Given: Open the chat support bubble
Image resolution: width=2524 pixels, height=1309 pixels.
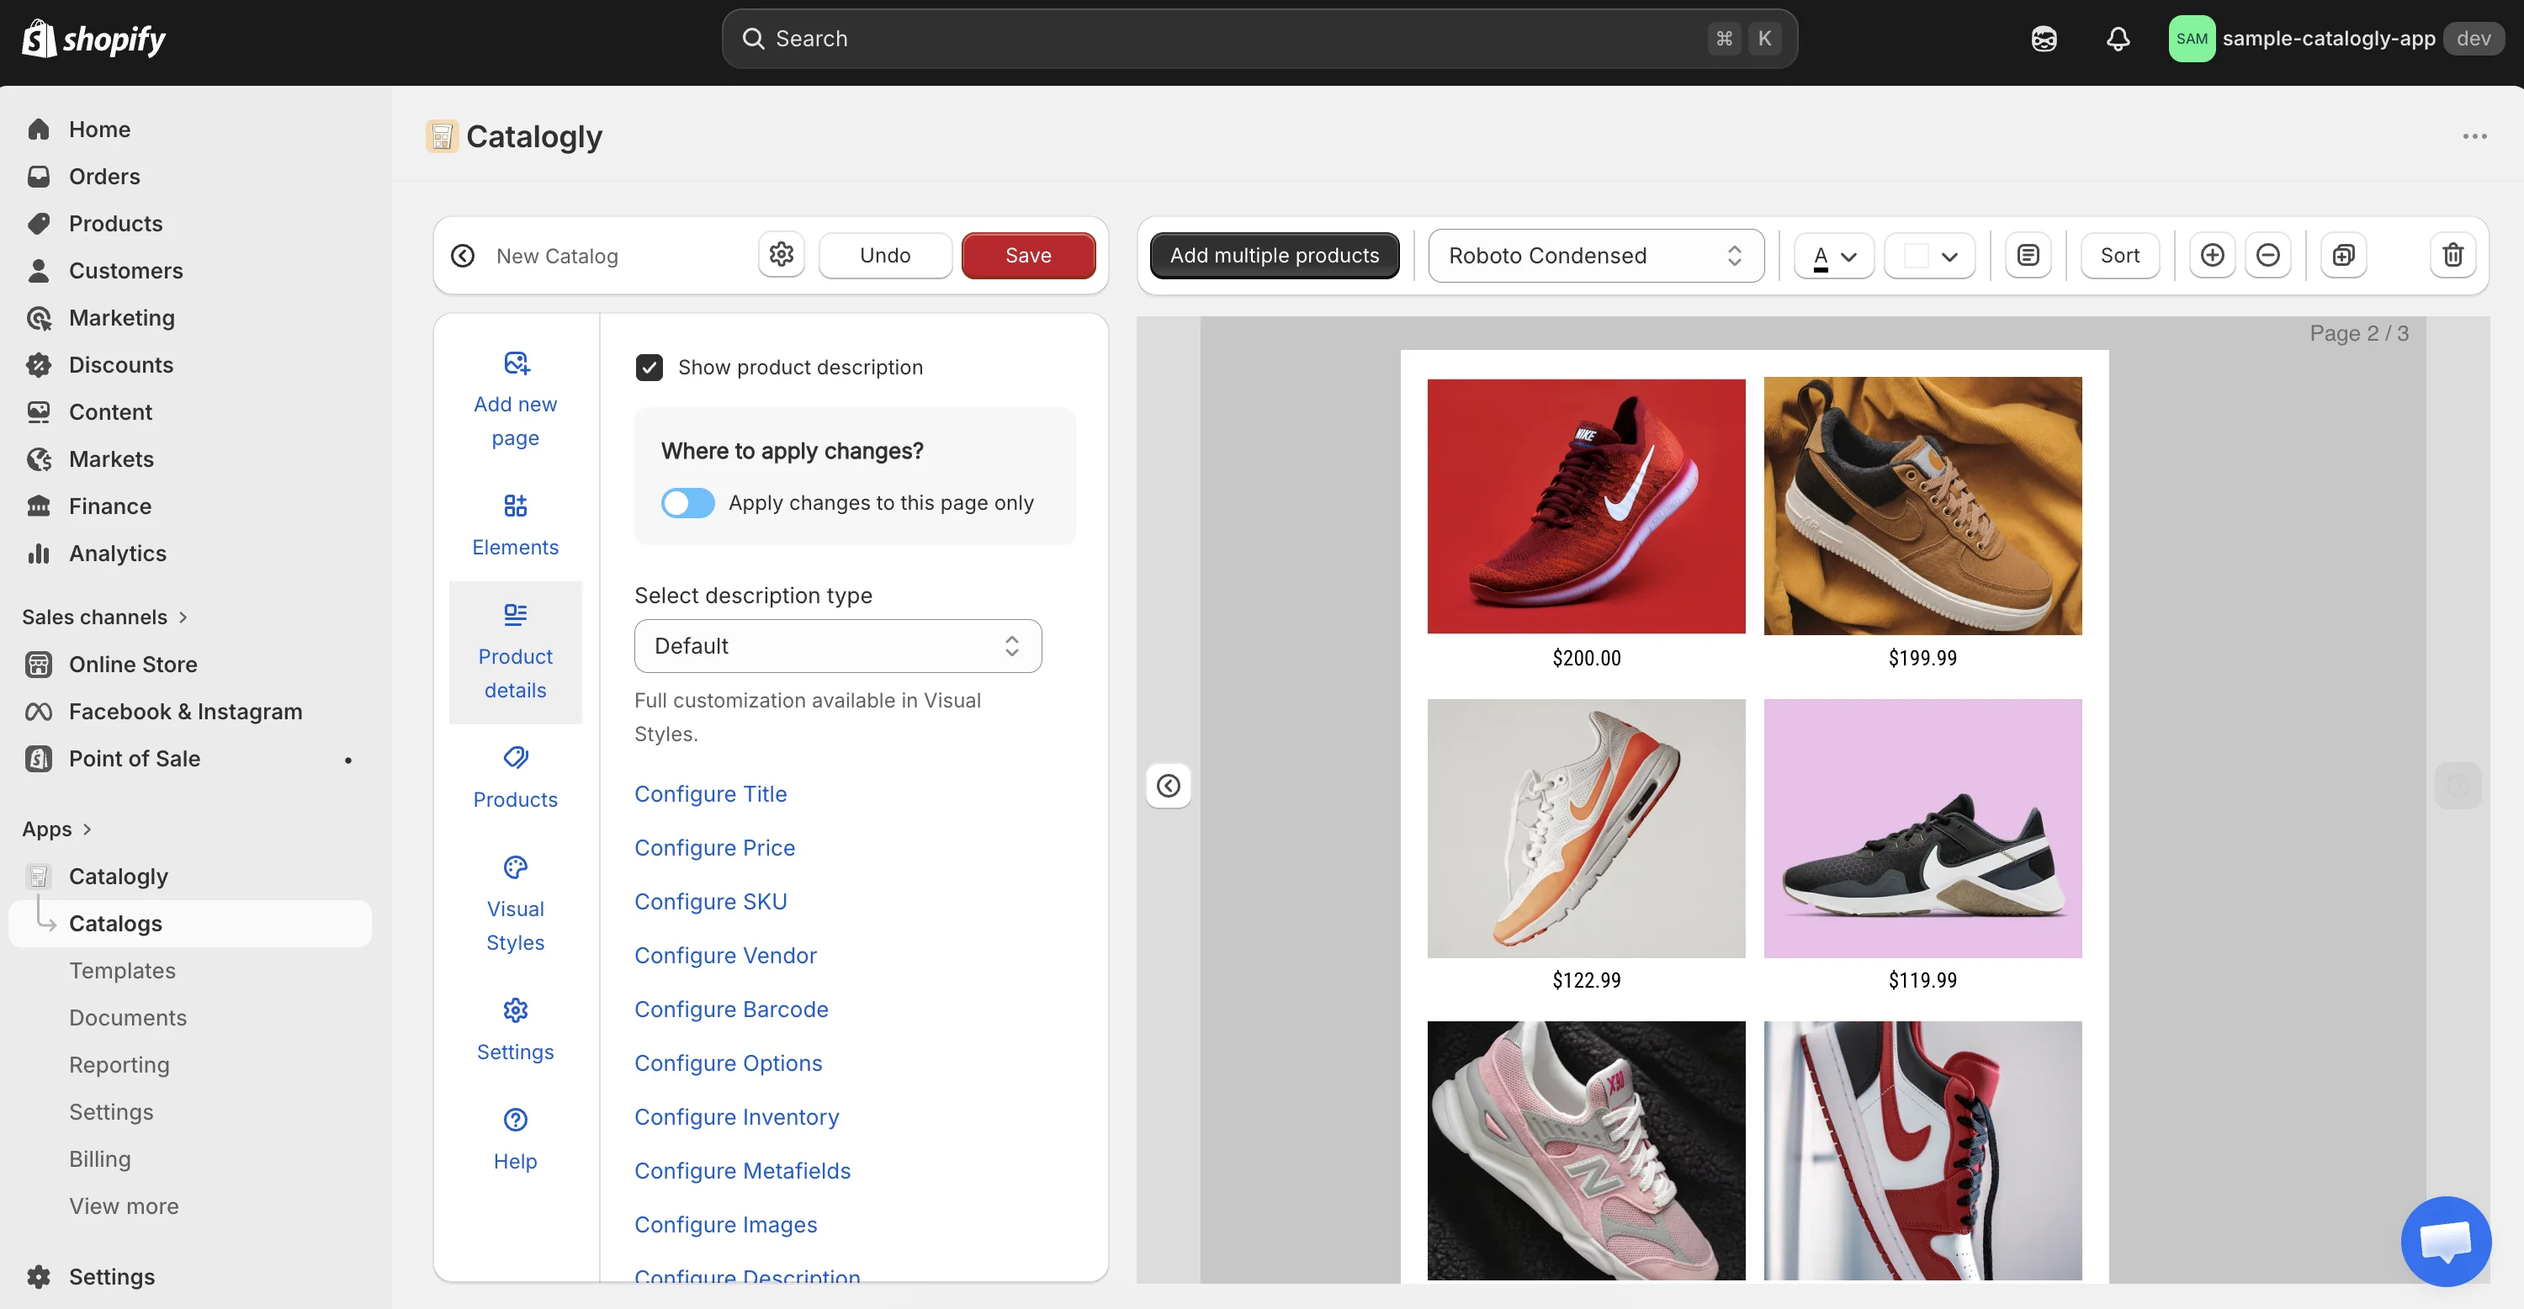Looking at the screenshot, I should click(x=2446, y=1240).
